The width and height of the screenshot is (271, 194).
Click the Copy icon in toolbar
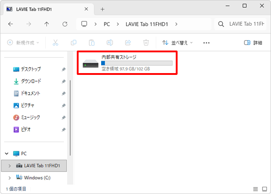point(74,42)
